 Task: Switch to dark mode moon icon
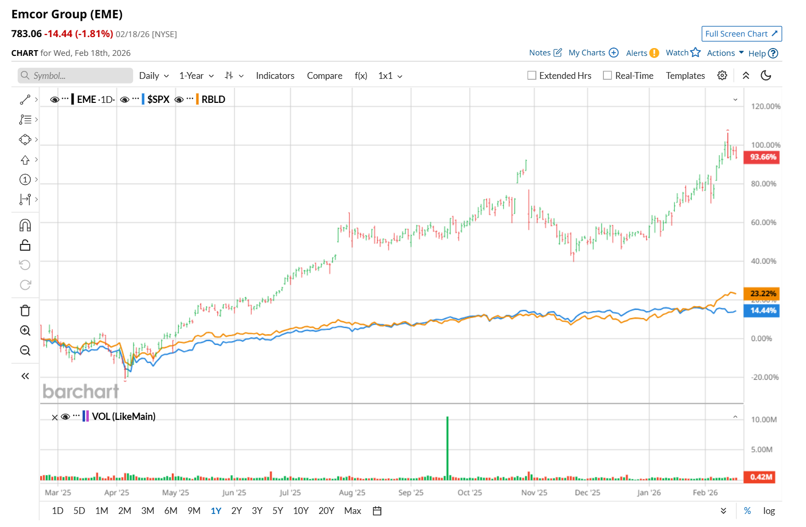[766, 76]
